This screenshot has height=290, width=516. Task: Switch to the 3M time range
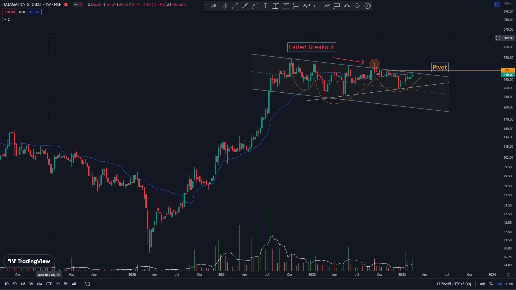[31, 284]
